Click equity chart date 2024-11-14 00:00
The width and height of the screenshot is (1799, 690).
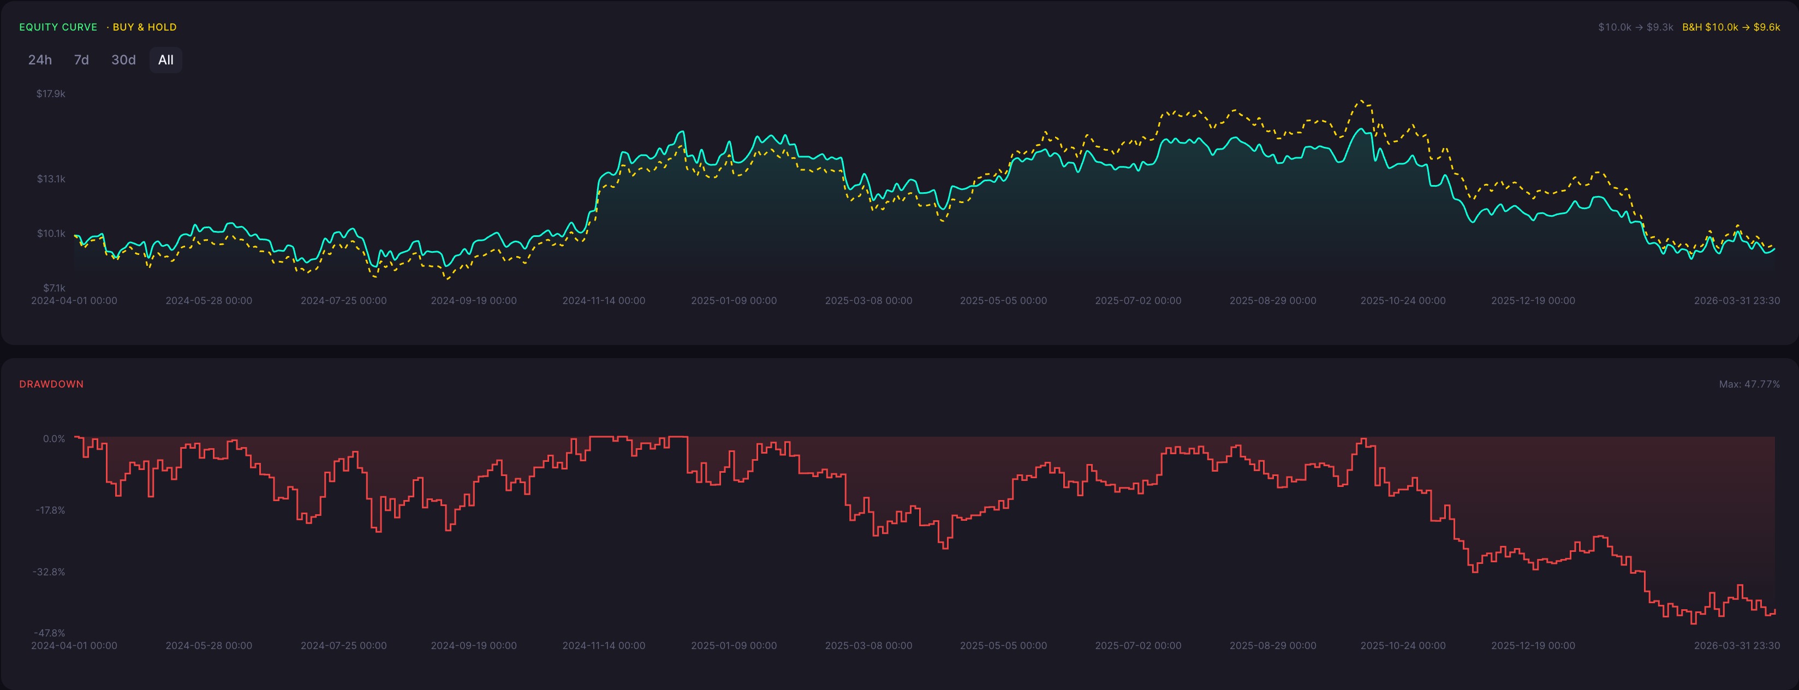point(603,301)
